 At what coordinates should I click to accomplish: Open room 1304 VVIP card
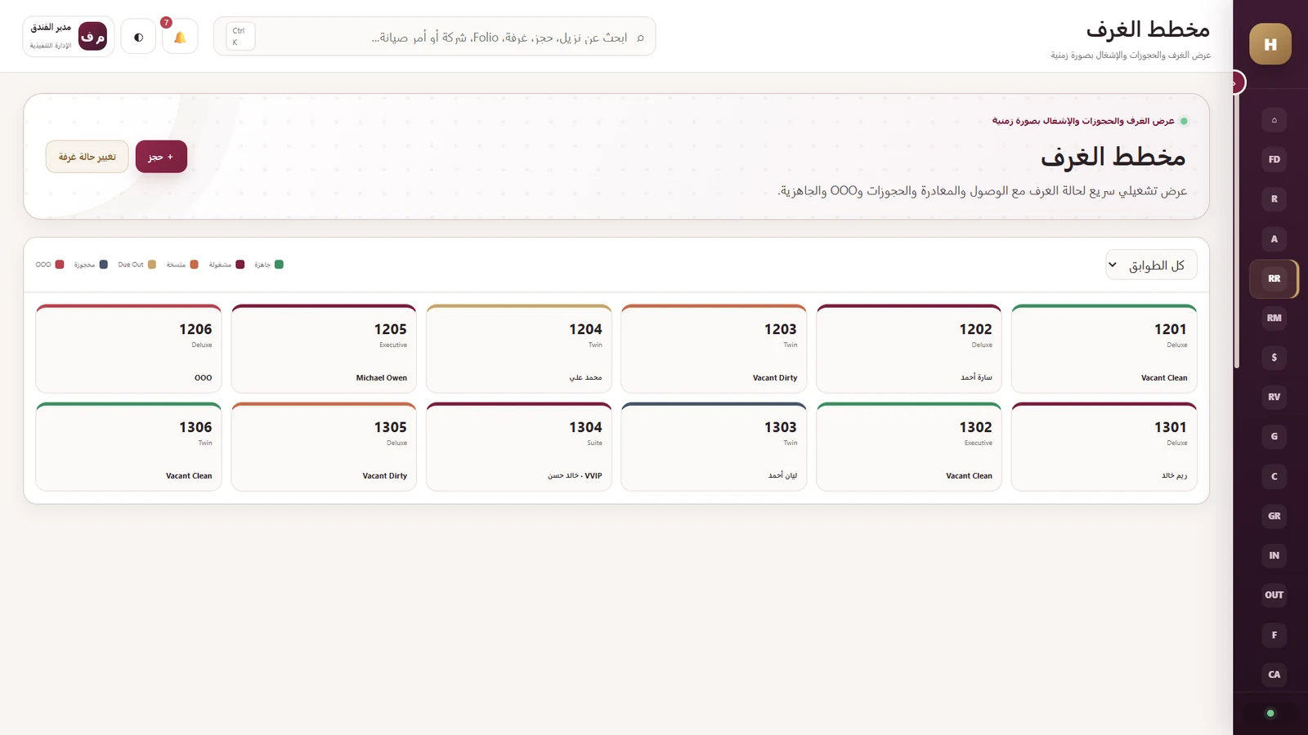point(519,447)
